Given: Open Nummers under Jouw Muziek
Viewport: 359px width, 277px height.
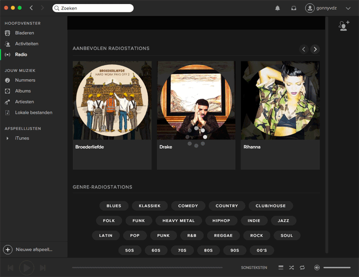Looking at the screenshot, I should (x=25, y=80).
